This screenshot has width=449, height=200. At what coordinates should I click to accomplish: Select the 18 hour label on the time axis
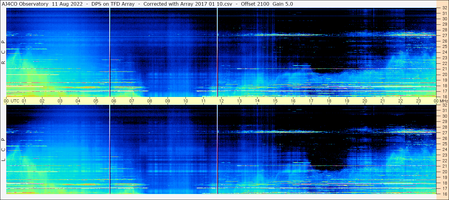pyautogui.click(x=329, y=101)
